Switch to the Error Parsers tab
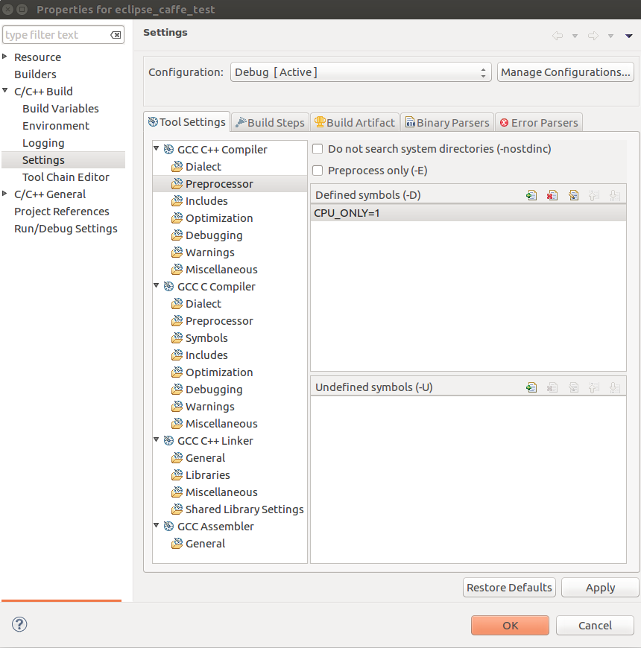 pyautogui.click(x=539, y=123)
